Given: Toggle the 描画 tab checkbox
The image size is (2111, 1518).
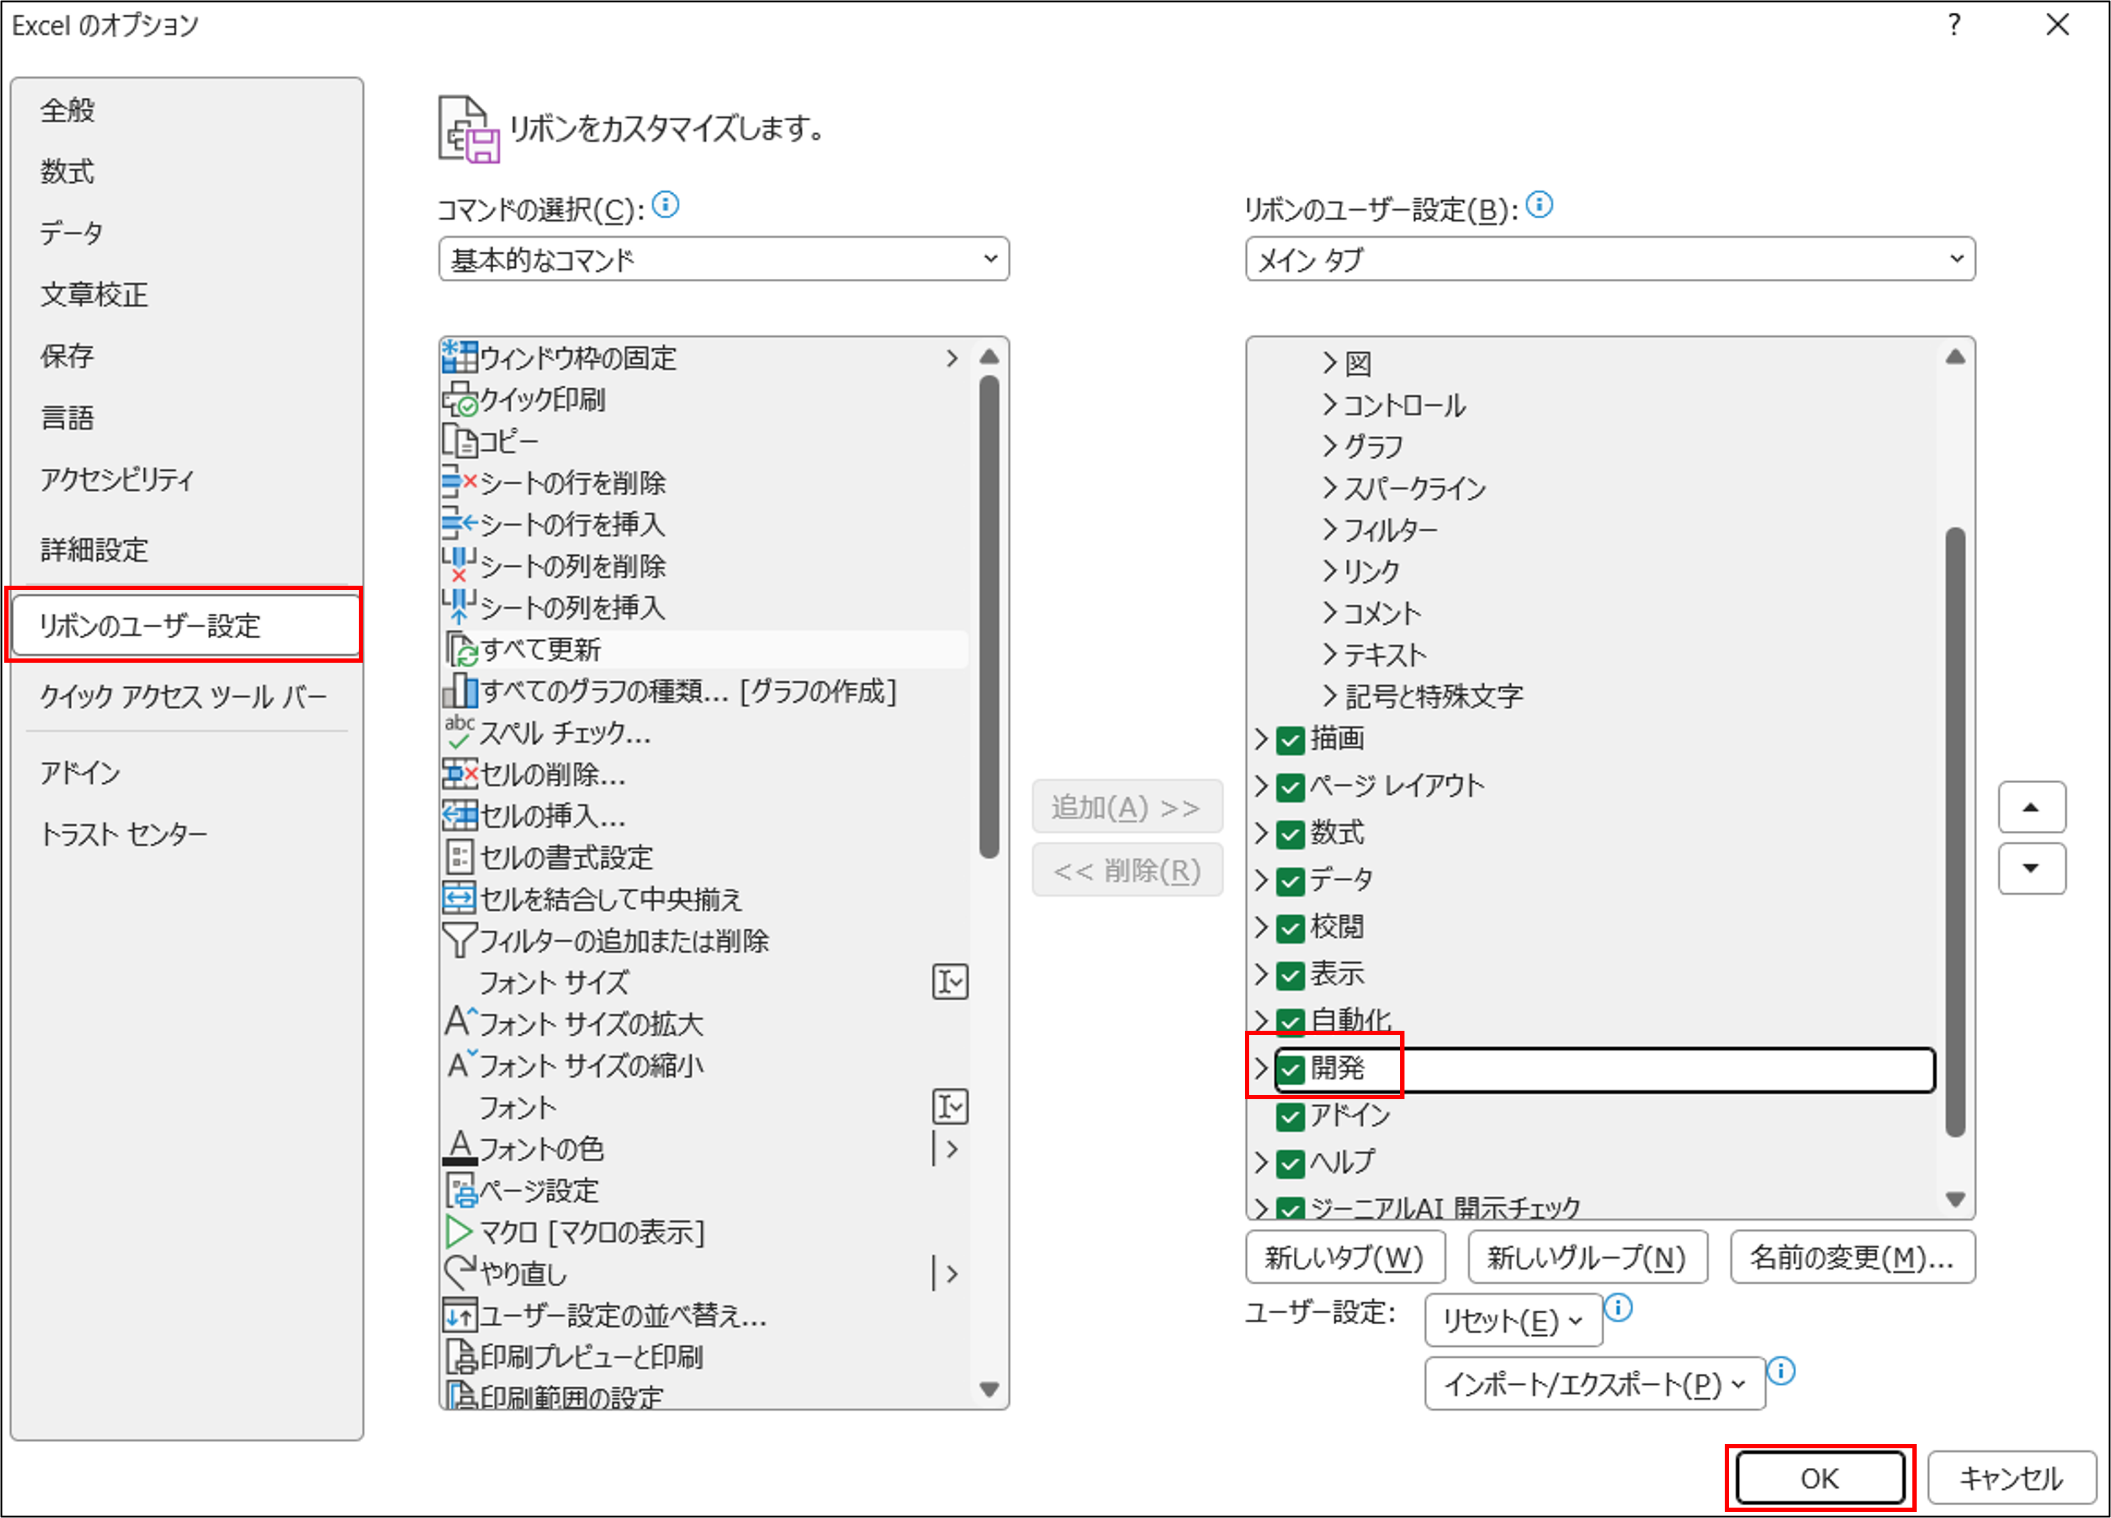Looking at the screenshot, I should [x=1290, y=740].
